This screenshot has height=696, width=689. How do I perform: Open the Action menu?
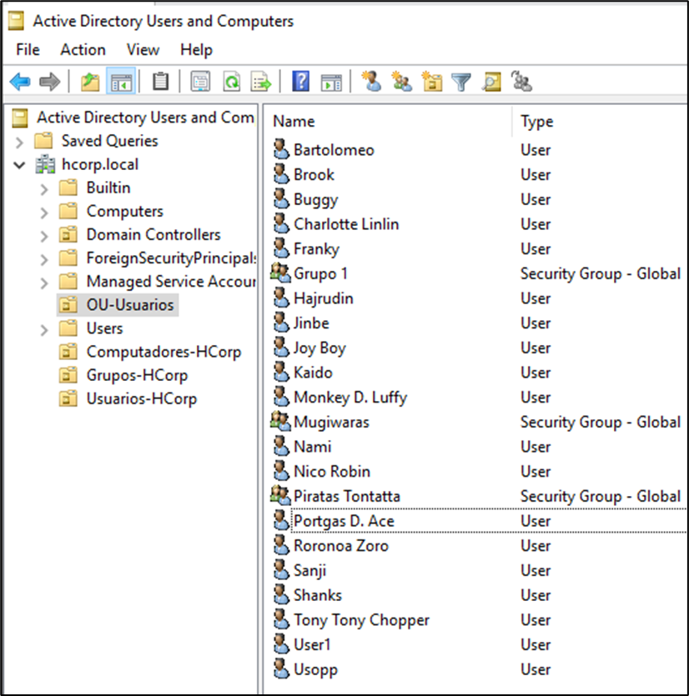[x=83, y=50]
